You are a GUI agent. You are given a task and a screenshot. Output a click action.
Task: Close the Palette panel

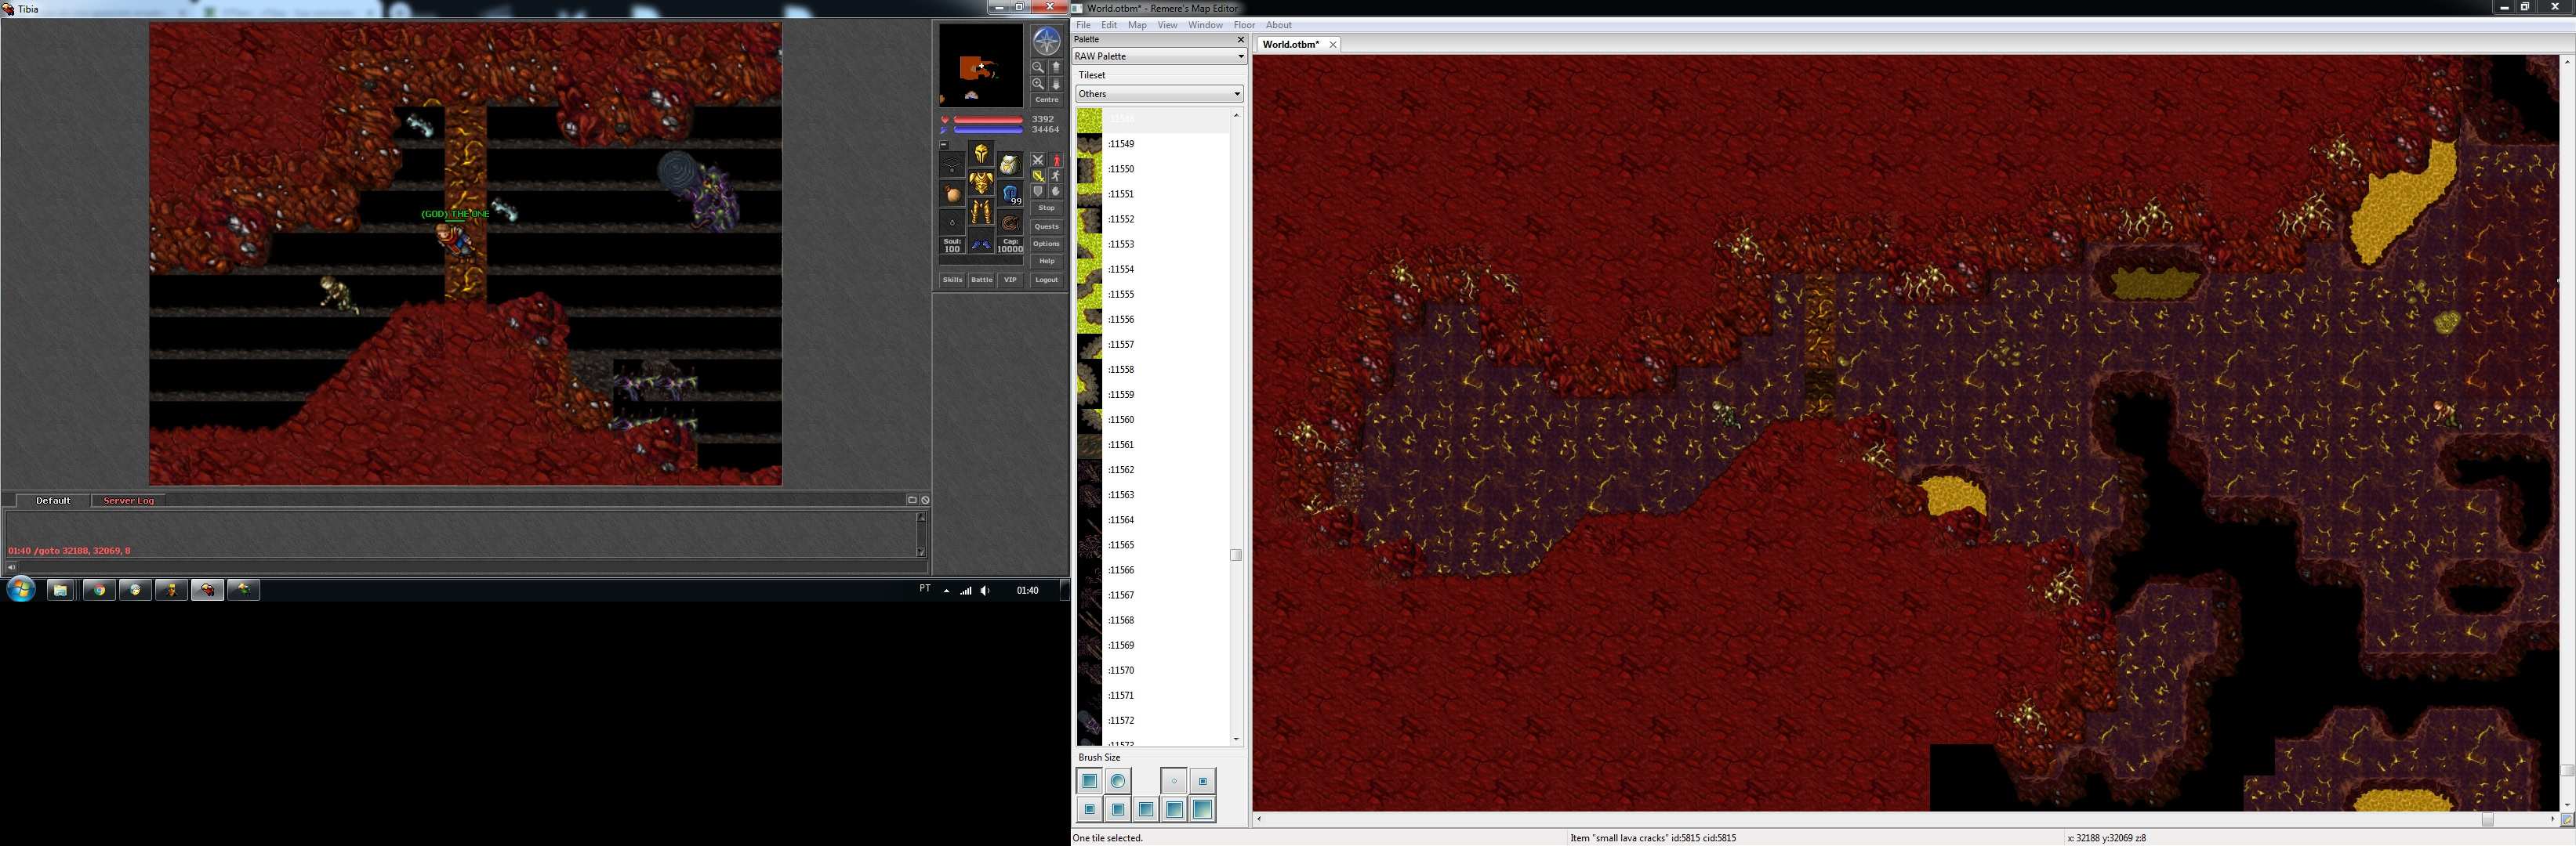click(x=1241, y=40)
